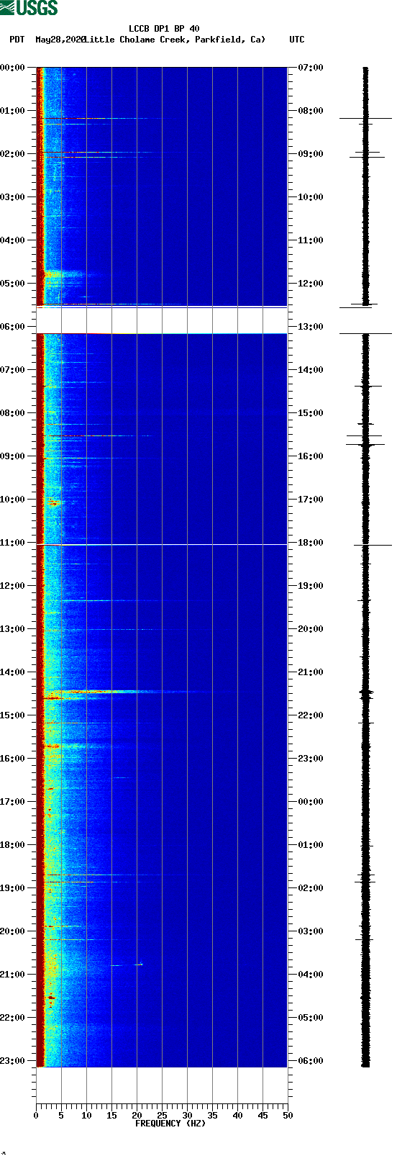
Task: Click the 20:00 PDT time label
Action: [x=13, y=931]
